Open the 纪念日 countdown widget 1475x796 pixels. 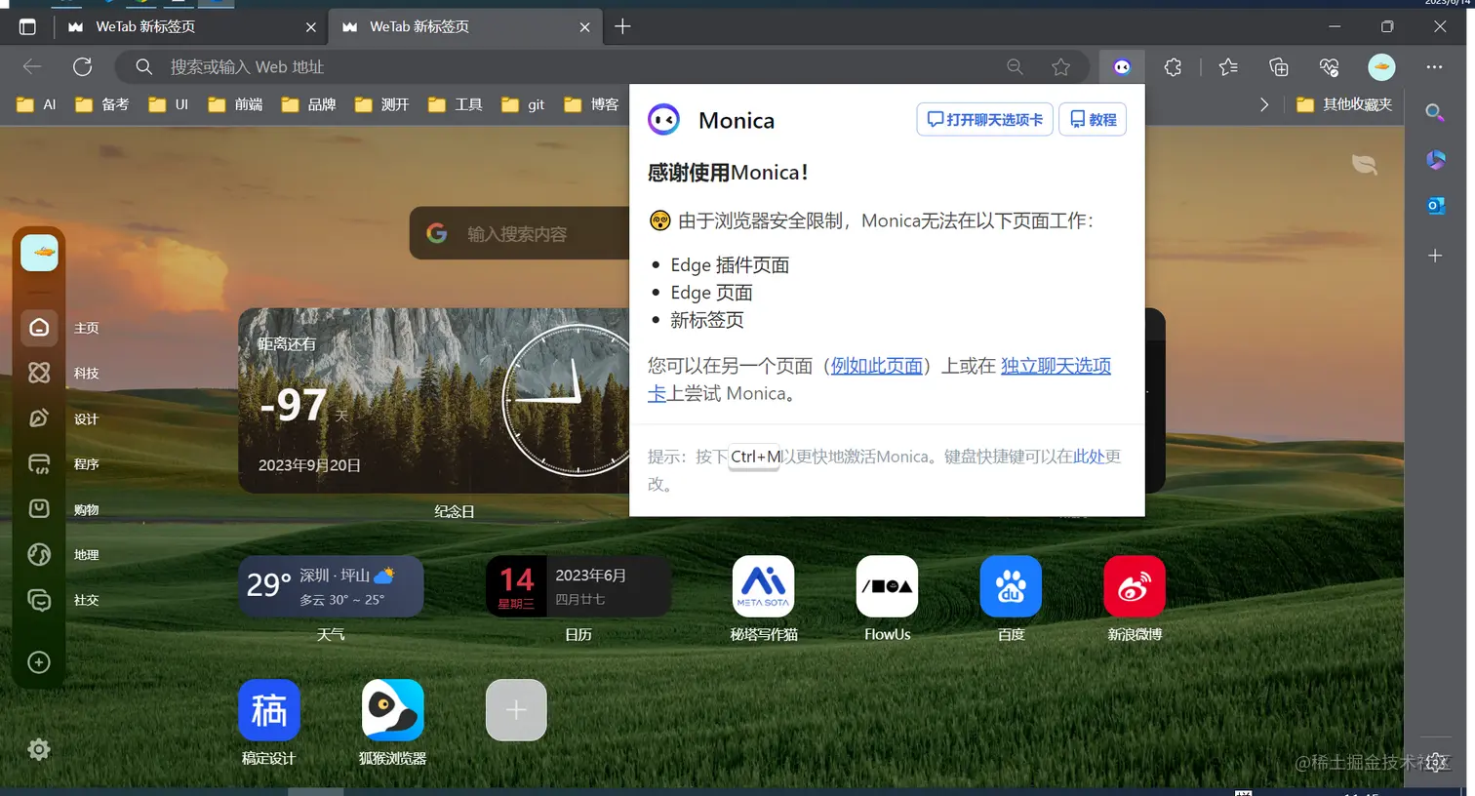pos(436,401)
